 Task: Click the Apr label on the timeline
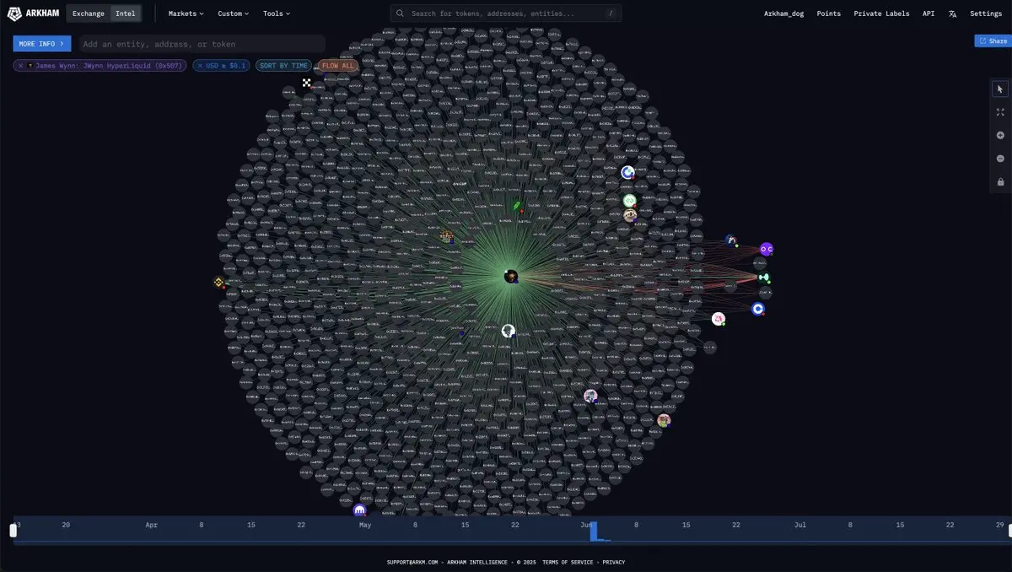click(151, 525)
